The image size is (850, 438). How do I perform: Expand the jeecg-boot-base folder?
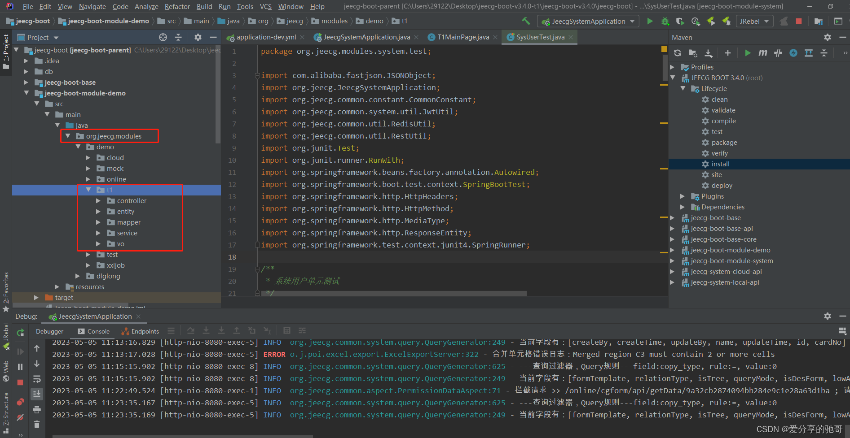tap(26, 82)
